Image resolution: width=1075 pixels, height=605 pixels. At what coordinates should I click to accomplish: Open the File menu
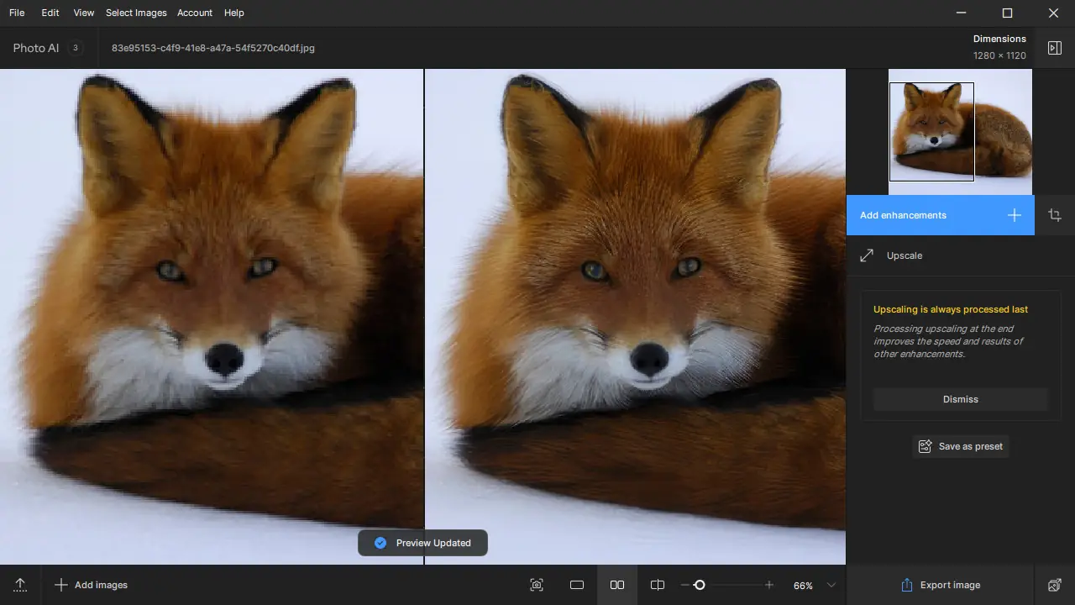click(x=17, y=13)
